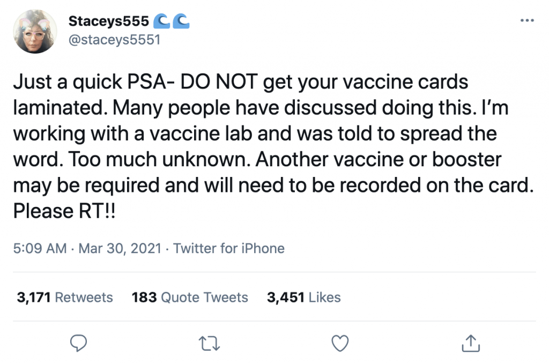The image size is (549, 364).
Task: Click the first wave emoji beside the name
Action: [161, 21]
